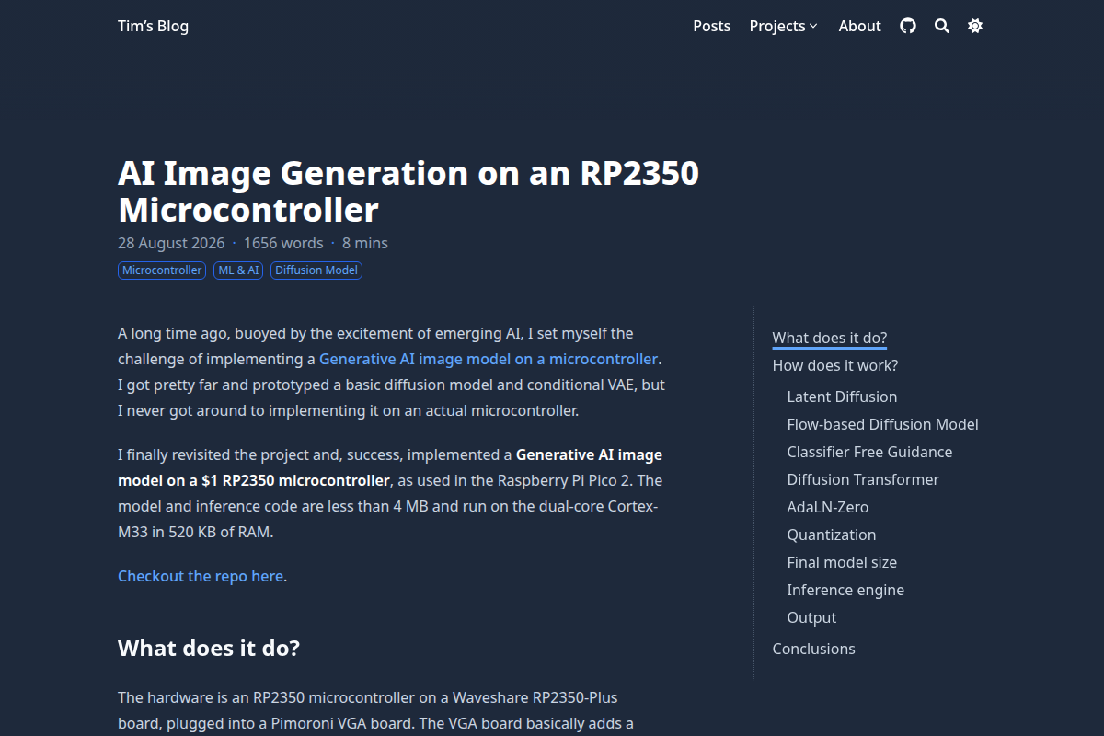This screenshot has width=1104, height=736.
Task: Go to Output section in contents
Action: tap(811, 617)
